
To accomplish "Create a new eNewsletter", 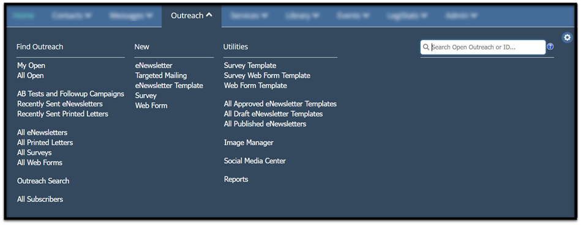I will pos(154,65).
